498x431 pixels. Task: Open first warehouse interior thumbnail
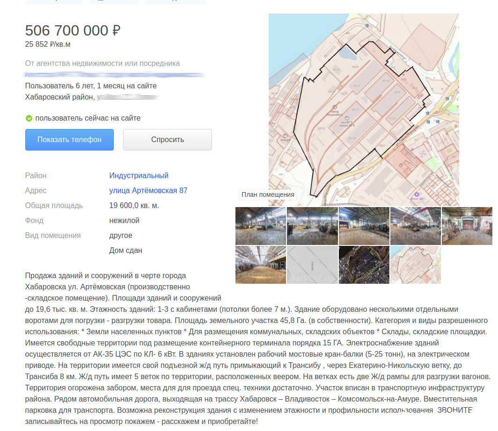(260, 226)
